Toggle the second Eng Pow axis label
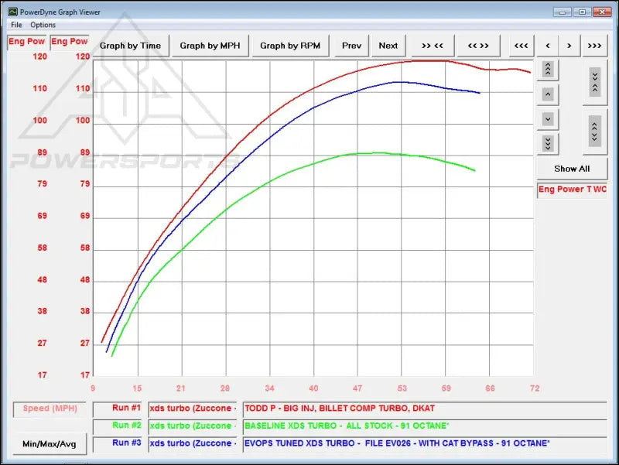Screen dimensions: 619x465 70,42
